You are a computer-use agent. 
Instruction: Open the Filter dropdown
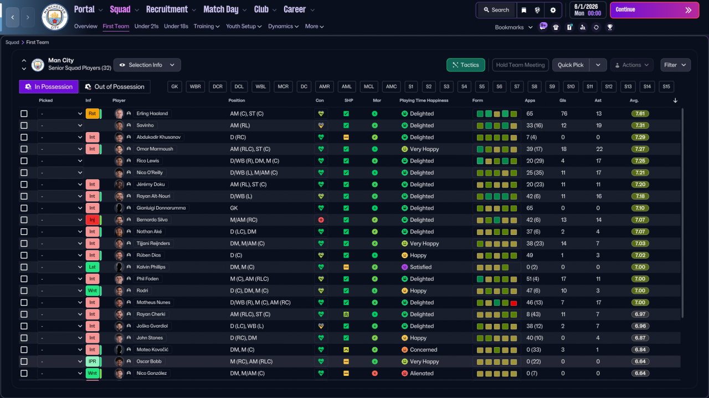tap(675, 65)
